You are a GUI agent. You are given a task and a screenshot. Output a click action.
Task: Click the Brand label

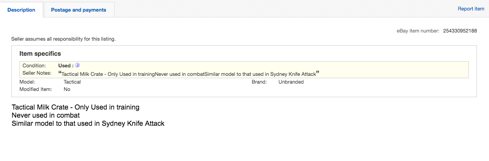click(x=259, y=82)
